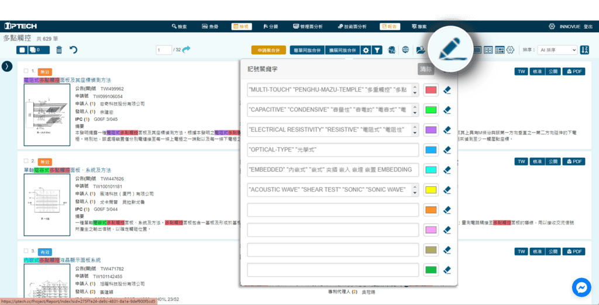
Task: Open the gear settings dropdown beside 擴展同族合併
Action: 366,50
